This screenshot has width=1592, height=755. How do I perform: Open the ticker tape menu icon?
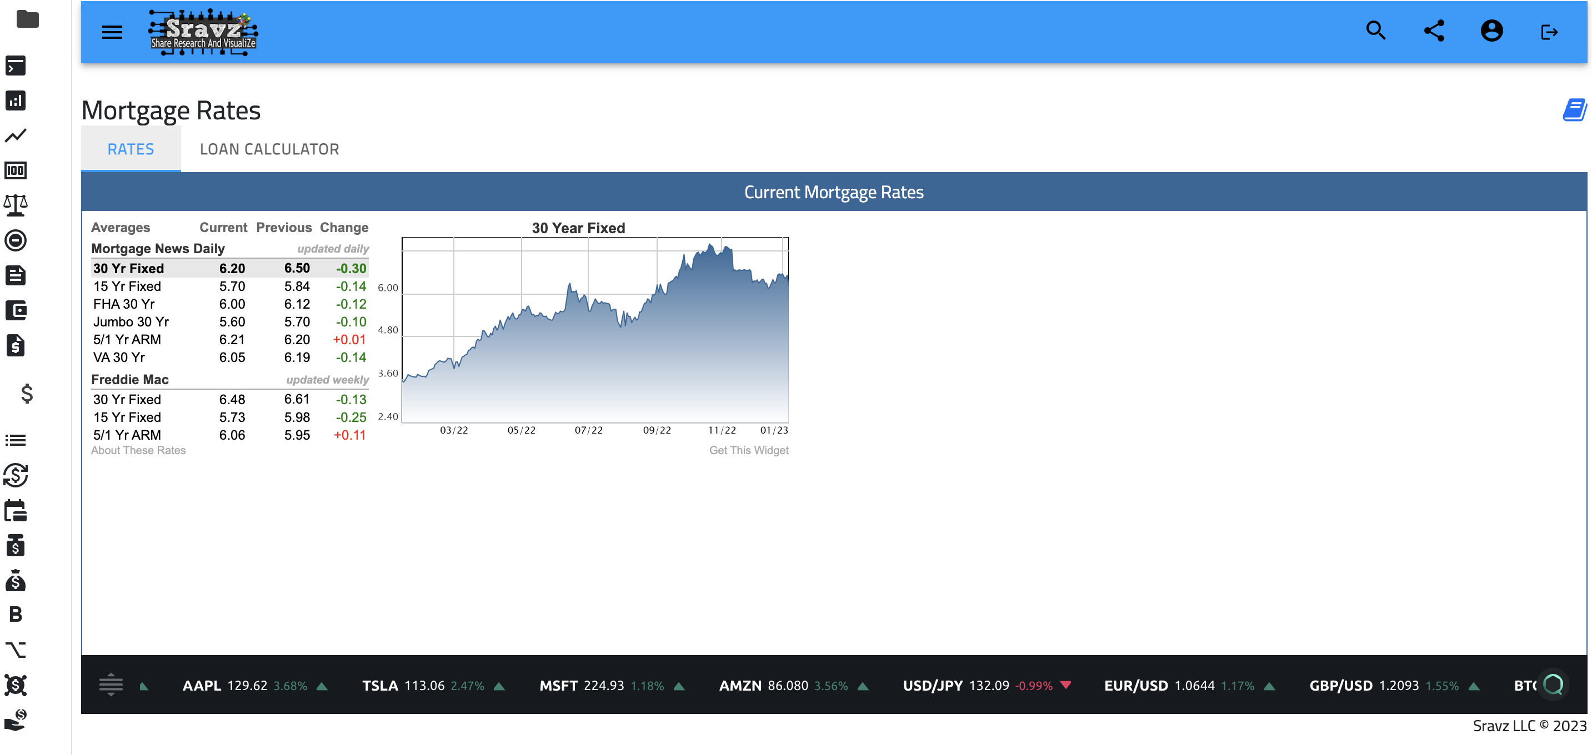111,684
